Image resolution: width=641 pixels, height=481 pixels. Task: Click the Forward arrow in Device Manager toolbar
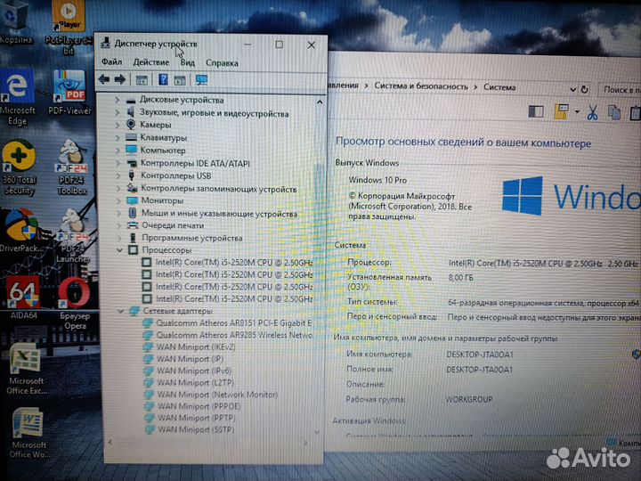(x=120, y=79)
